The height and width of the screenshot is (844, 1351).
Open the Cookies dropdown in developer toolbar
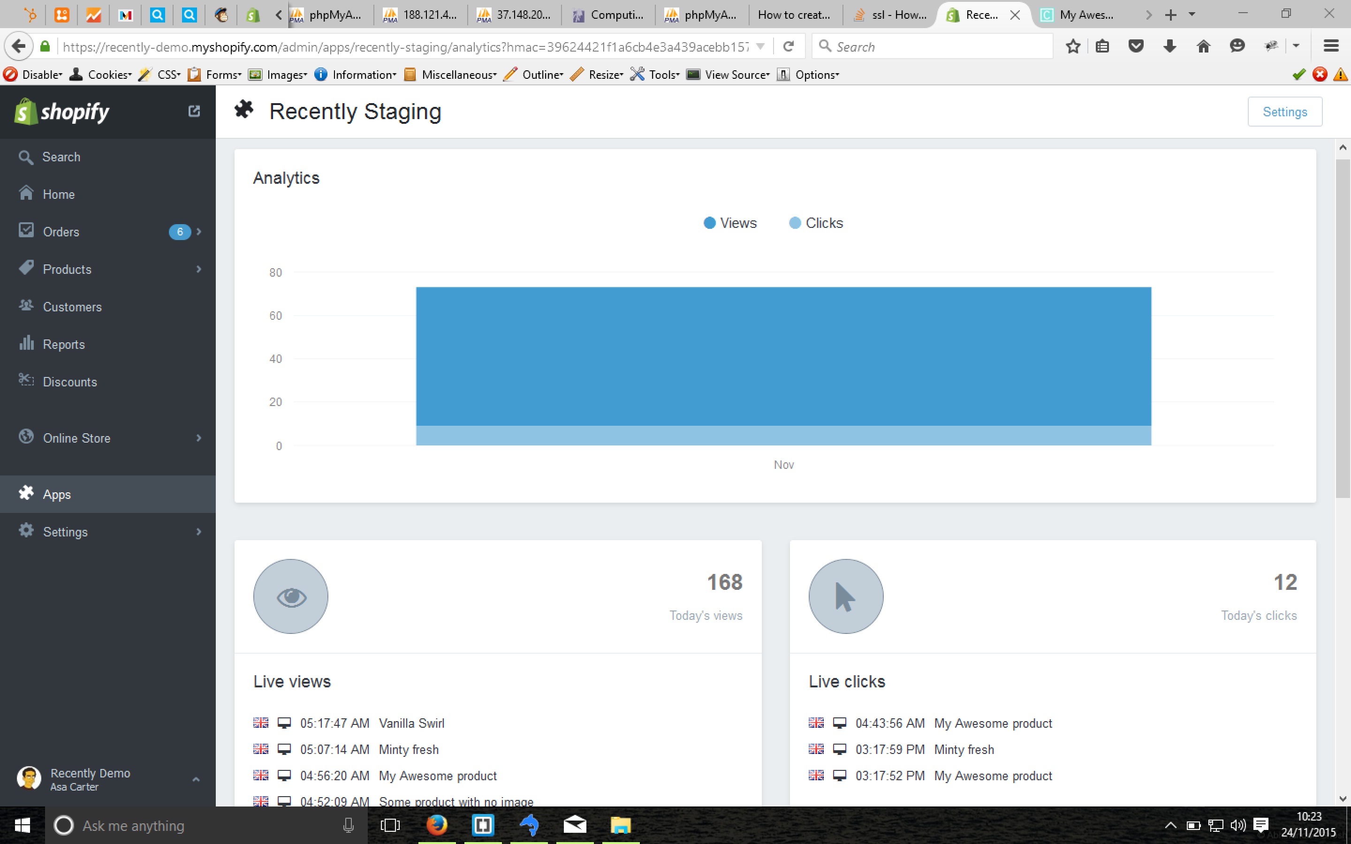pos(100,74)
